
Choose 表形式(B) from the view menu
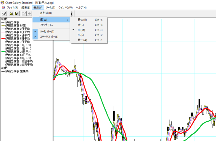pos(46,13)
